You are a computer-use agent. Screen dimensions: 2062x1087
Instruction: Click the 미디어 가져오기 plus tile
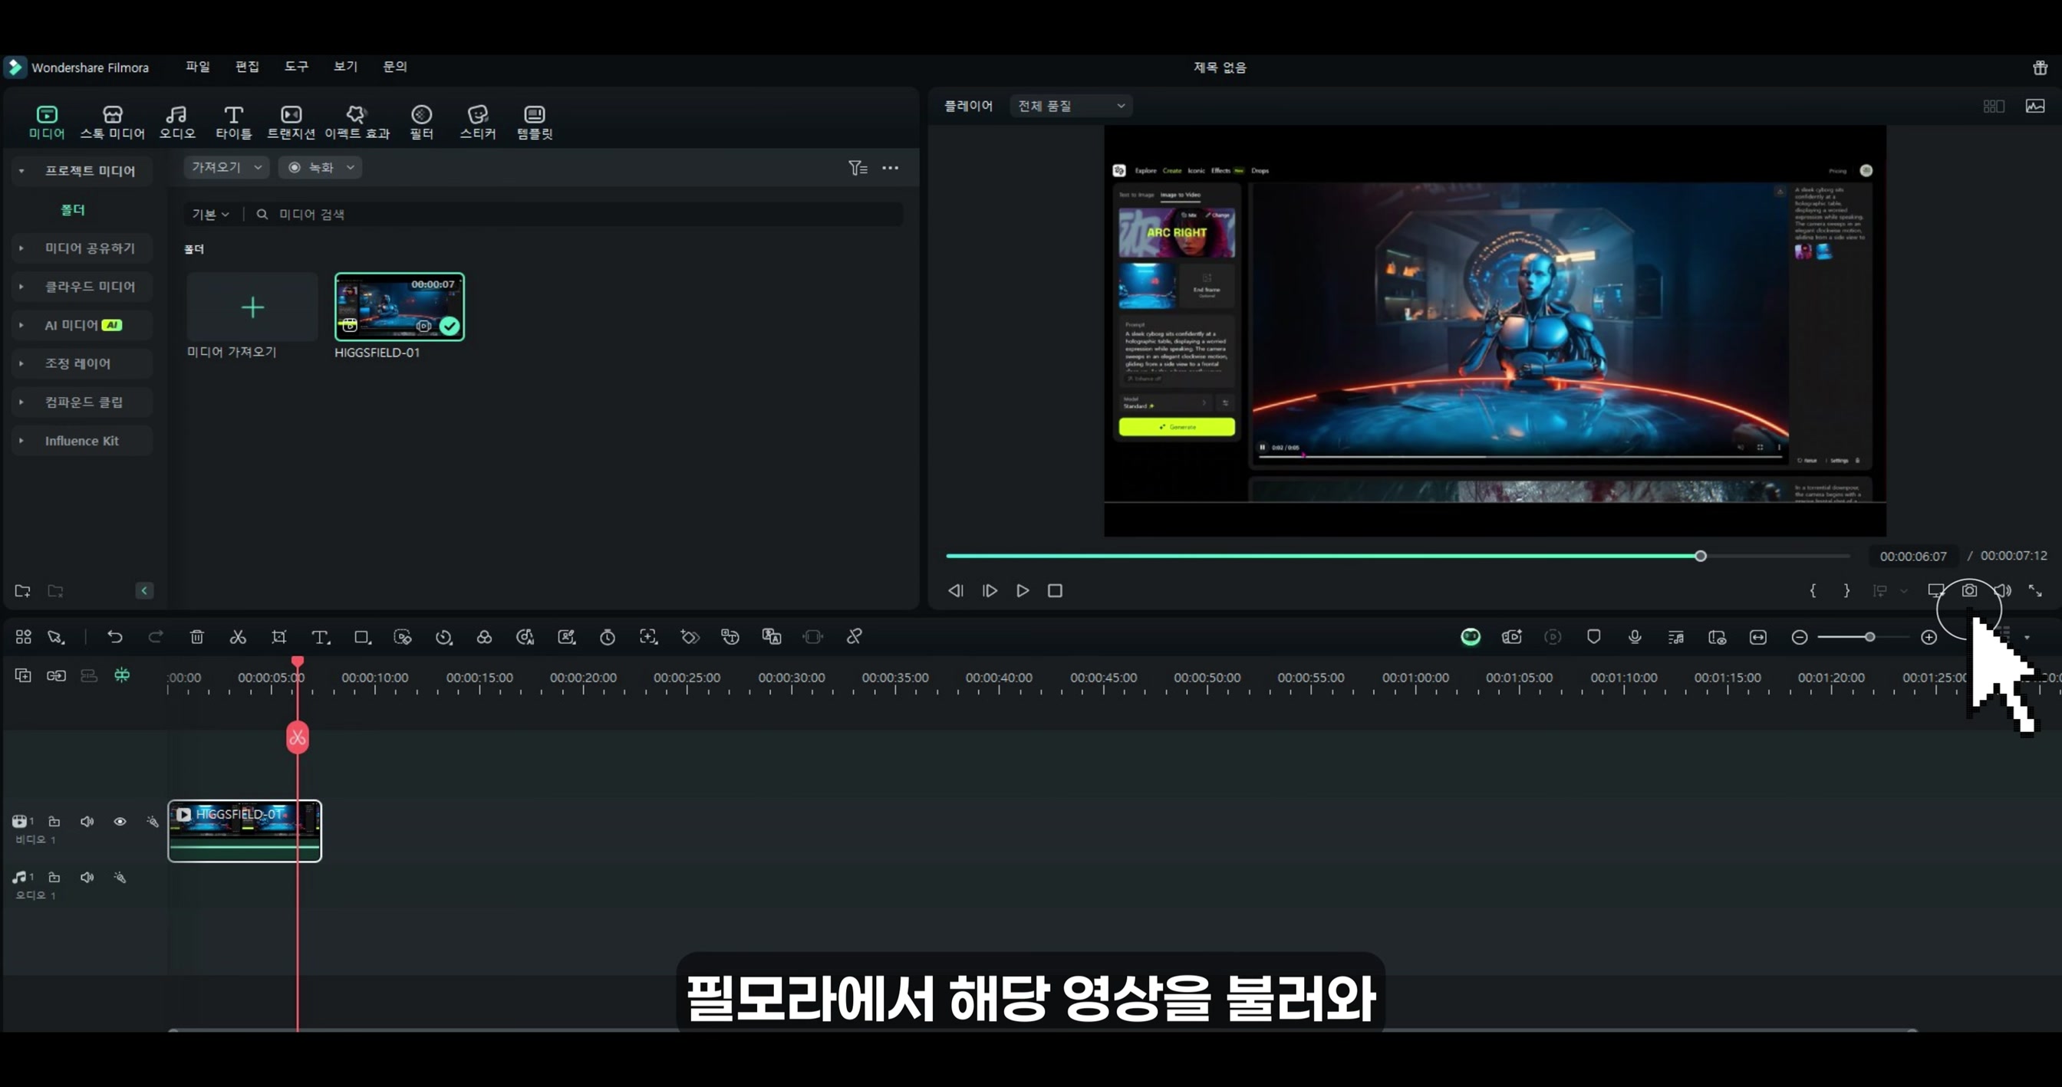252,307
